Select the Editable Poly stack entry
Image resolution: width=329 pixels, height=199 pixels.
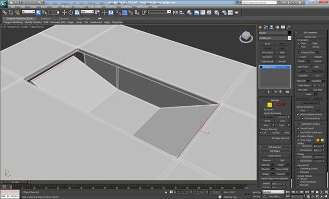275,67
